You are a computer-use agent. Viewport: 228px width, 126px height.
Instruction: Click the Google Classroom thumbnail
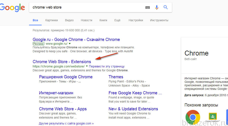pos(213,117)
